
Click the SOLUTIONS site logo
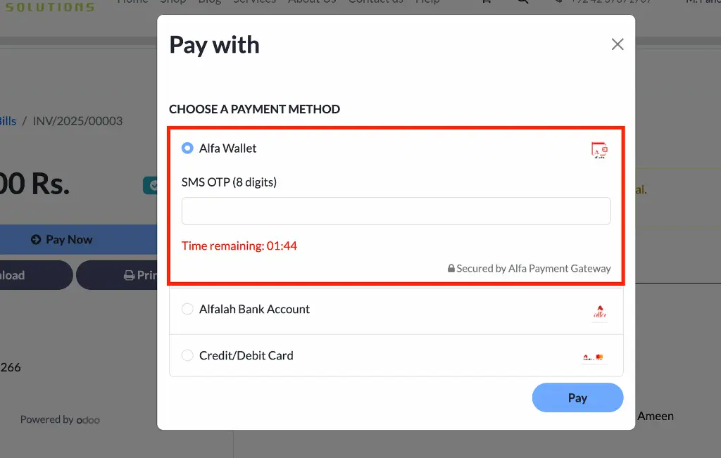tap(50, 6)
